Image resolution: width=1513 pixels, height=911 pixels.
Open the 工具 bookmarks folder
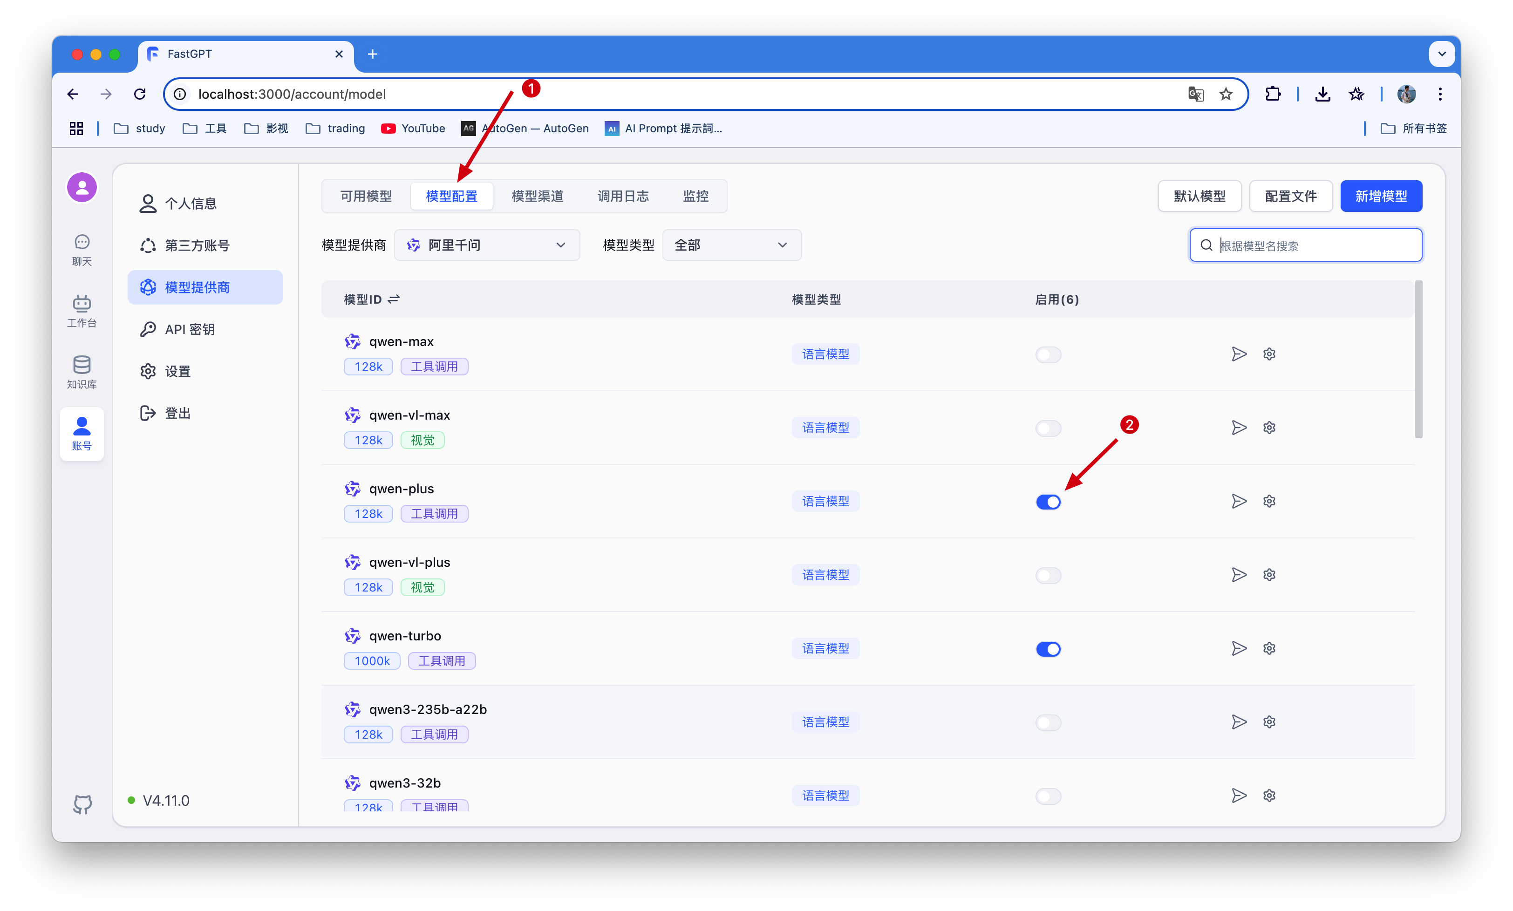point(205,128)
